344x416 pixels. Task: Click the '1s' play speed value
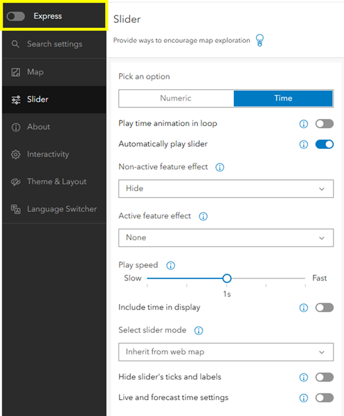(x=227, y=294)
